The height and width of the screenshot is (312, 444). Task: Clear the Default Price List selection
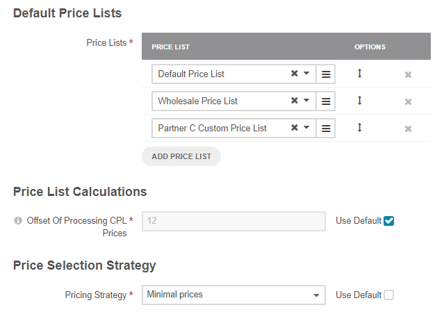294,74
